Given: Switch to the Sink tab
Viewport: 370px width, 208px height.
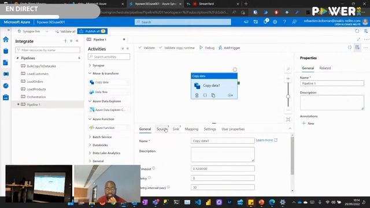Looking at the screenshot, I should pos(176,129).
